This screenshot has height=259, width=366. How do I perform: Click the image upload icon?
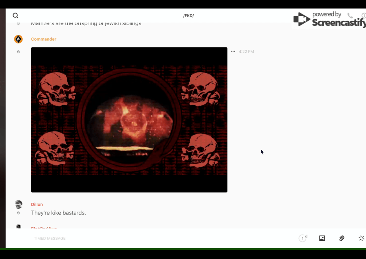[x=322, y=238]
